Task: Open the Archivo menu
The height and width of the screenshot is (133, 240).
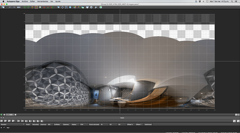Action: click(25, 1)
